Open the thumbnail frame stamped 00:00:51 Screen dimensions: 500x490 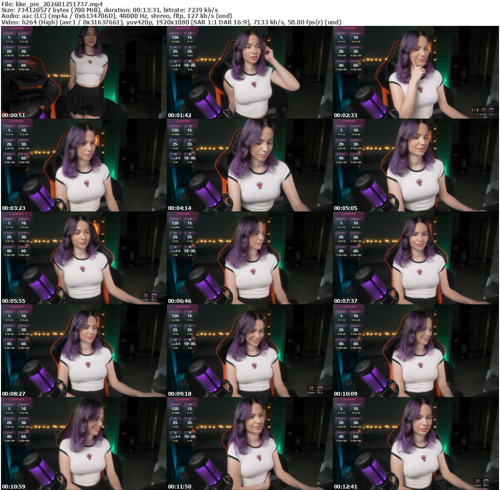[x=83, y=72]
